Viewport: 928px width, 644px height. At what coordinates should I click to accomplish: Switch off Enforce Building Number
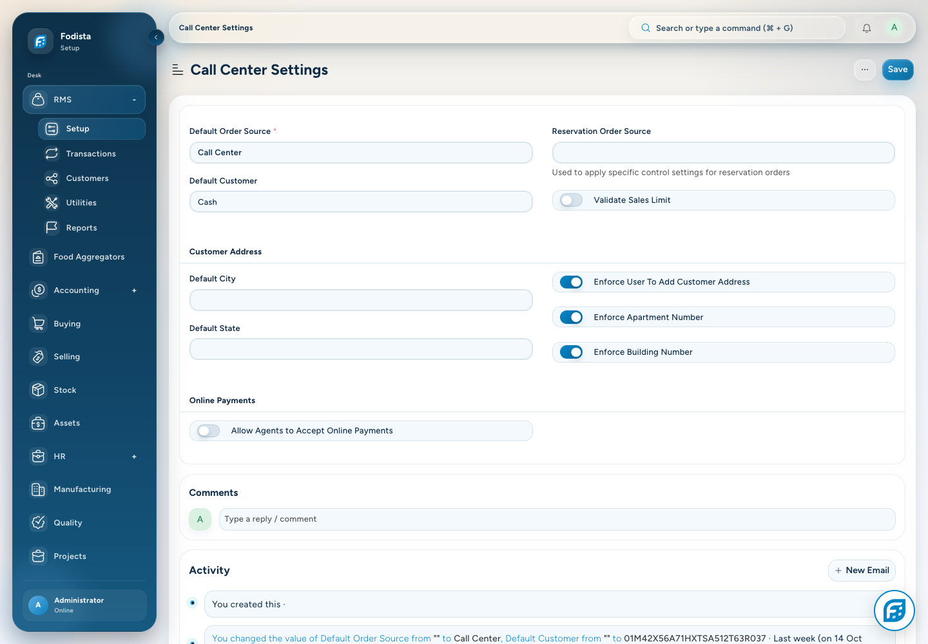point(571,352)
